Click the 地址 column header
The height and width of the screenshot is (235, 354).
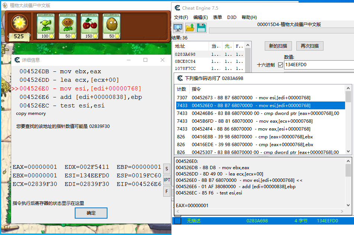[191, 46]
